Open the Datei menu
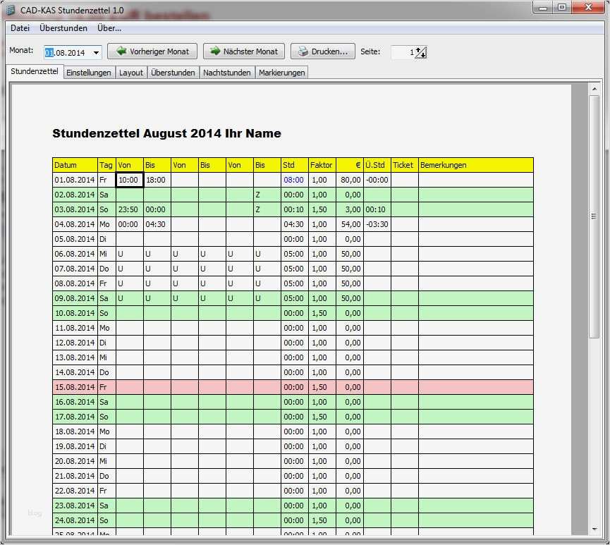 pyautogui.click(x=20, y=28)
